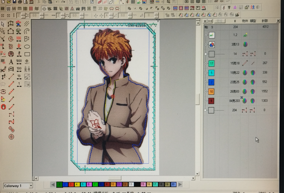Select the triple parallel lines tool
The image size is (284, 193).
[27, 24]
